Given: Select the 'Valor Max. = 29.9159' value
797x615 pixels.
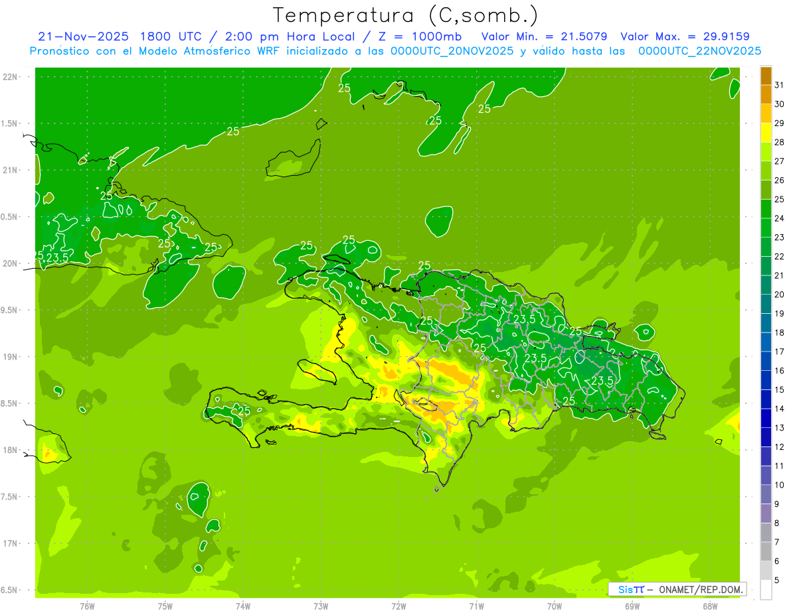Looking at the screenshot, I should (685, 36).
